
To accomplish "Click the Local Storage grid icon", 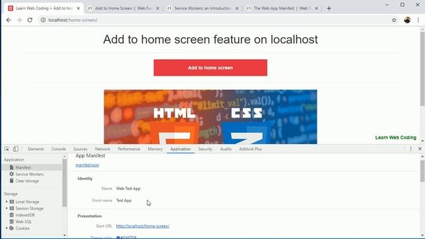I will [12, 202].
